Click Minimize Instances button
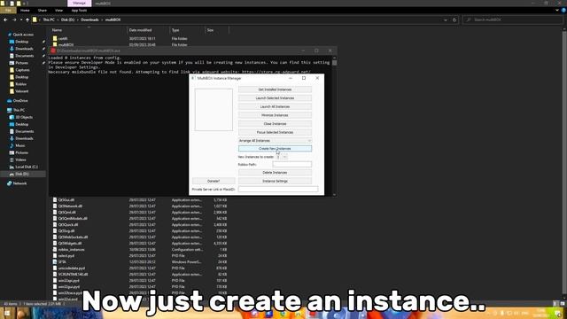Viewport: 567px width, 319px height. click(275, 115)
